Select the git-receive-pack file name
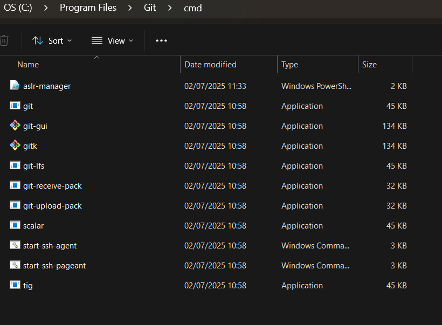The image size is (442, 325). (52, 186)
